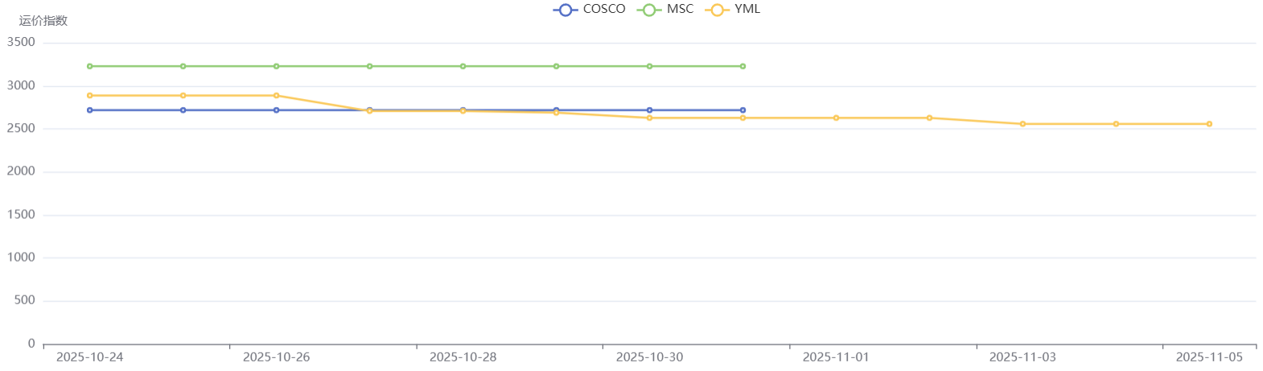Click the 运价指数 axis title

(43, 21)
